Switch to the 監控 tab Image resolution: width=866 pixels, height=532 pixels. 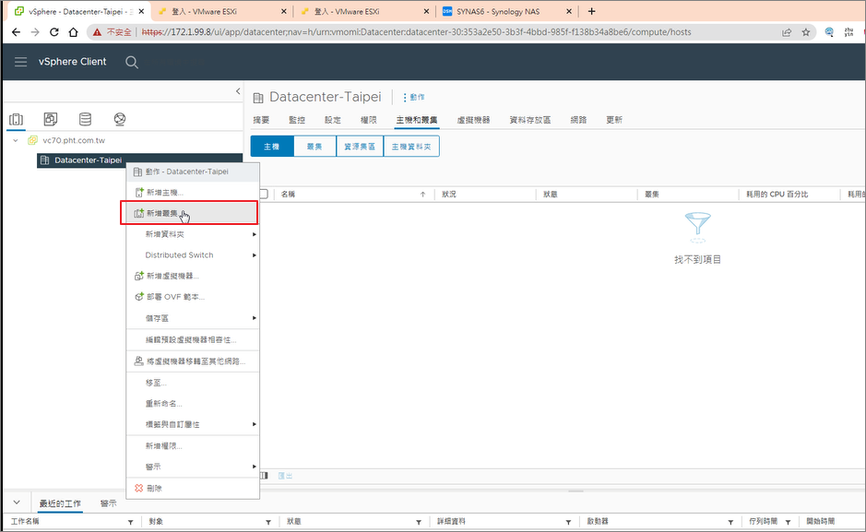pyautogui.click(x=297, y=120)
